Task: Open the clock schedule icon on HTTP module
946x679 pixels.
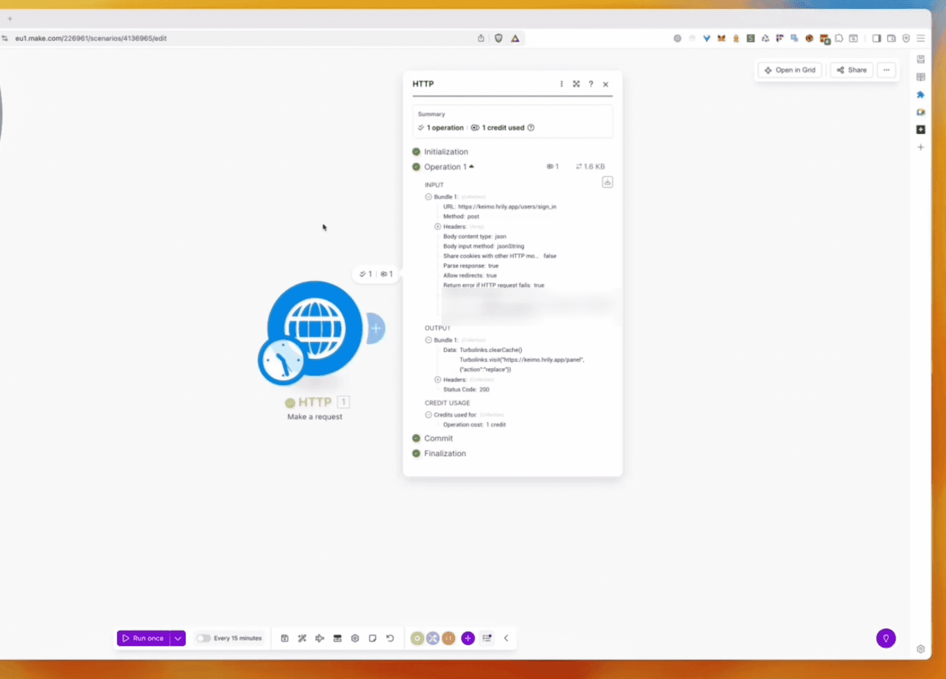Action: 282,361
